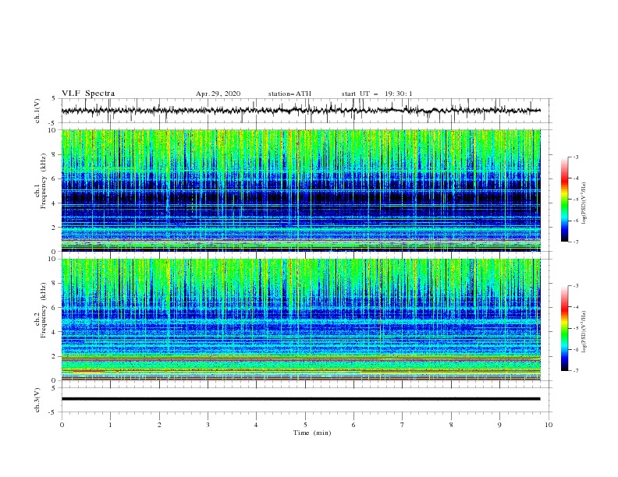Click the '5' tick on the ch.1(V) axis
Screen dimensions: 618x477
pos(54,99)
